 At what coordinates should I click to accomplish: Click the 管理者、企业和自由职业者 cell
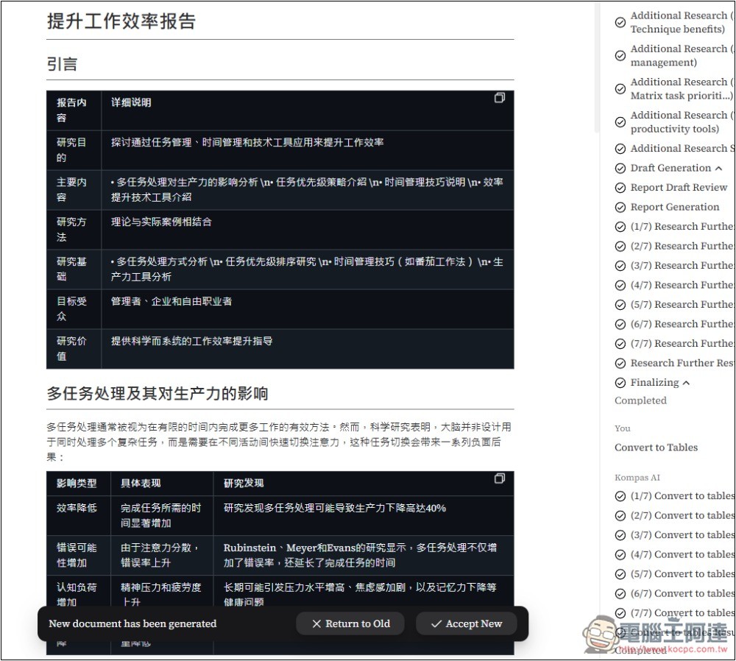pos(308,309)
